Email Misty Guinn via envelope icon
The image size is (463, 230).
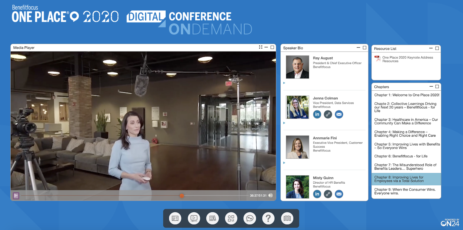click(339, 194)
